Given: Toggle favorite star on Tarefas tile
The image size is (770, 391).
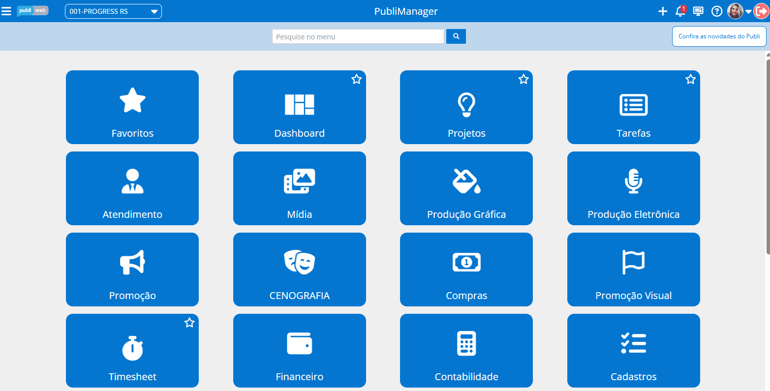Looking at the screenshot, I should click(x=691, y=79).
